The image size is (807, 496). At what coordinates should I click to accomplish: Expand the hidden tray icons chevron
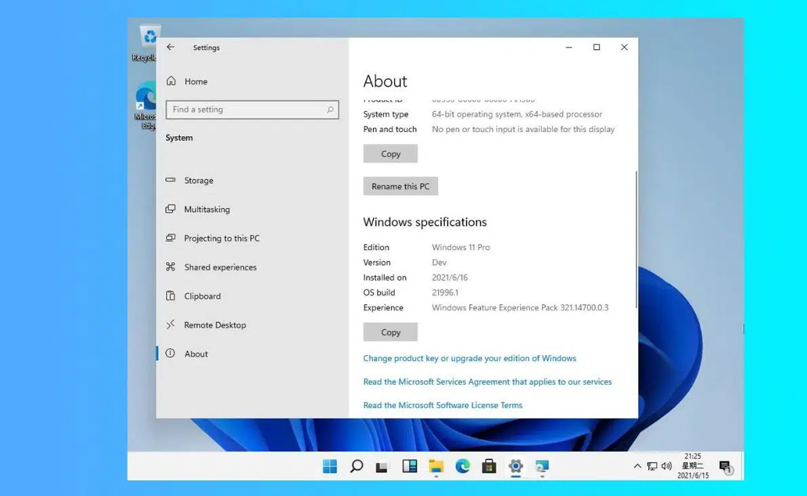pos(637,466)
